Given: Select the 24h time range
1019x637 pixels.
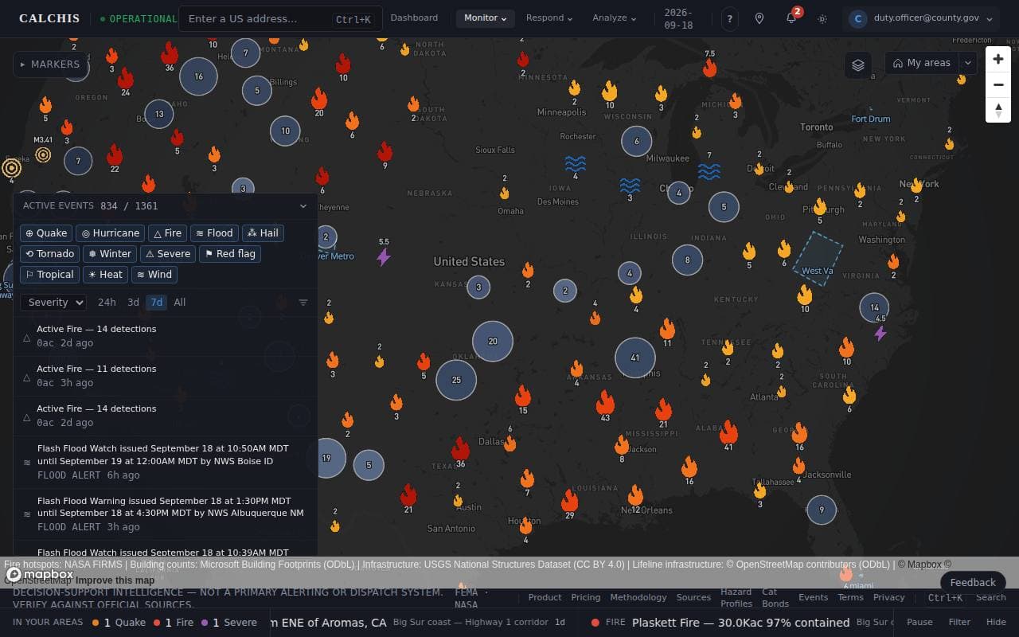Looking at the screenshot, I should tap(107, 303).
